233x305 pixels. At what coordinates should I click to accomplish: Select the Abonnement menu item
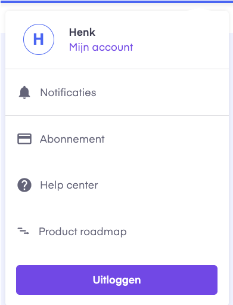click(x=117, y=139)
